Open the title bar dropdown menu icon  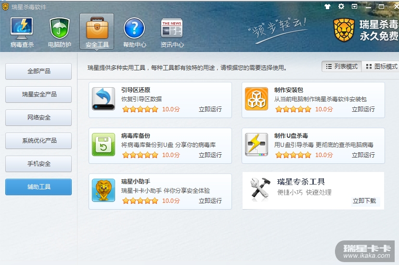354,6
